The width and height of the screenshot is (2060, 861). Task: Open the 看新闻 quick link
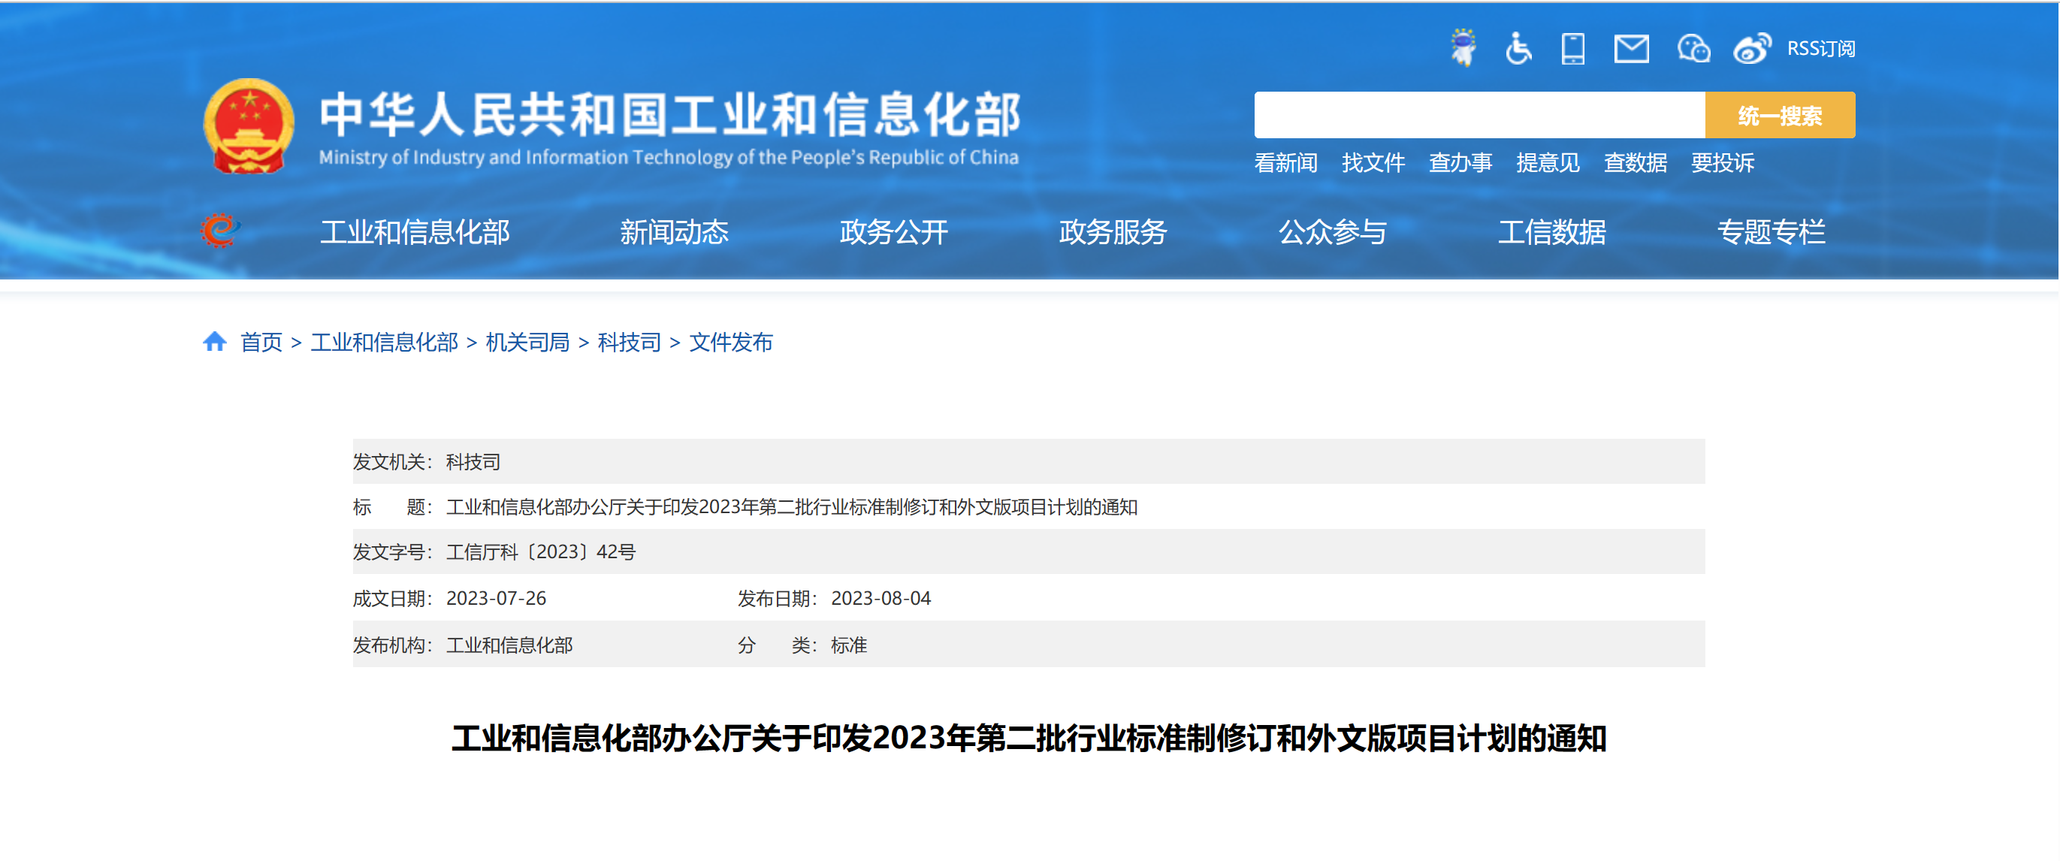coord(1286,163)
